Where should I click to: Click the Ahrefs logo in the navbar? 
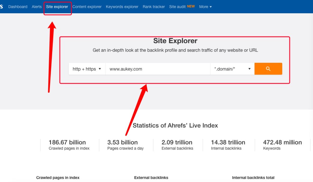1,7
